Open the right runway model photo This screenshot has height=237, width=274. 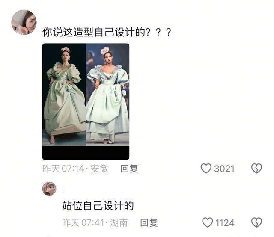[107, 95]
